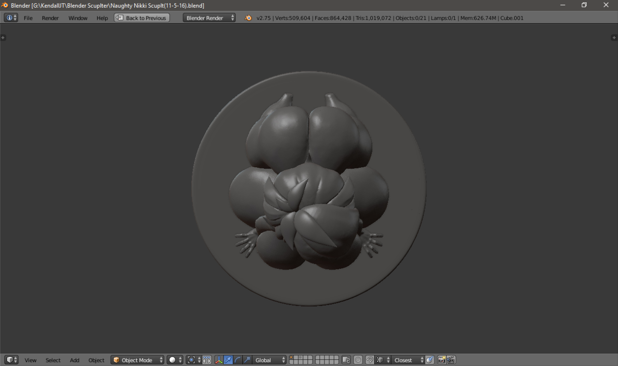The image size is (618, 366).
Task: Toggle proportional editing circle button
Action: click(x=358, y=360)
